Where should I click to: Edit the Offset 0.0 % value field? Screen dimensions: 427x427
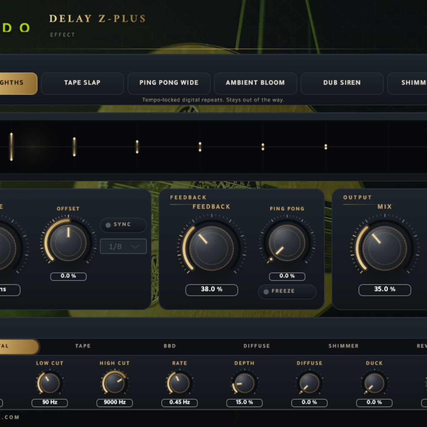[x=68, y=276]
